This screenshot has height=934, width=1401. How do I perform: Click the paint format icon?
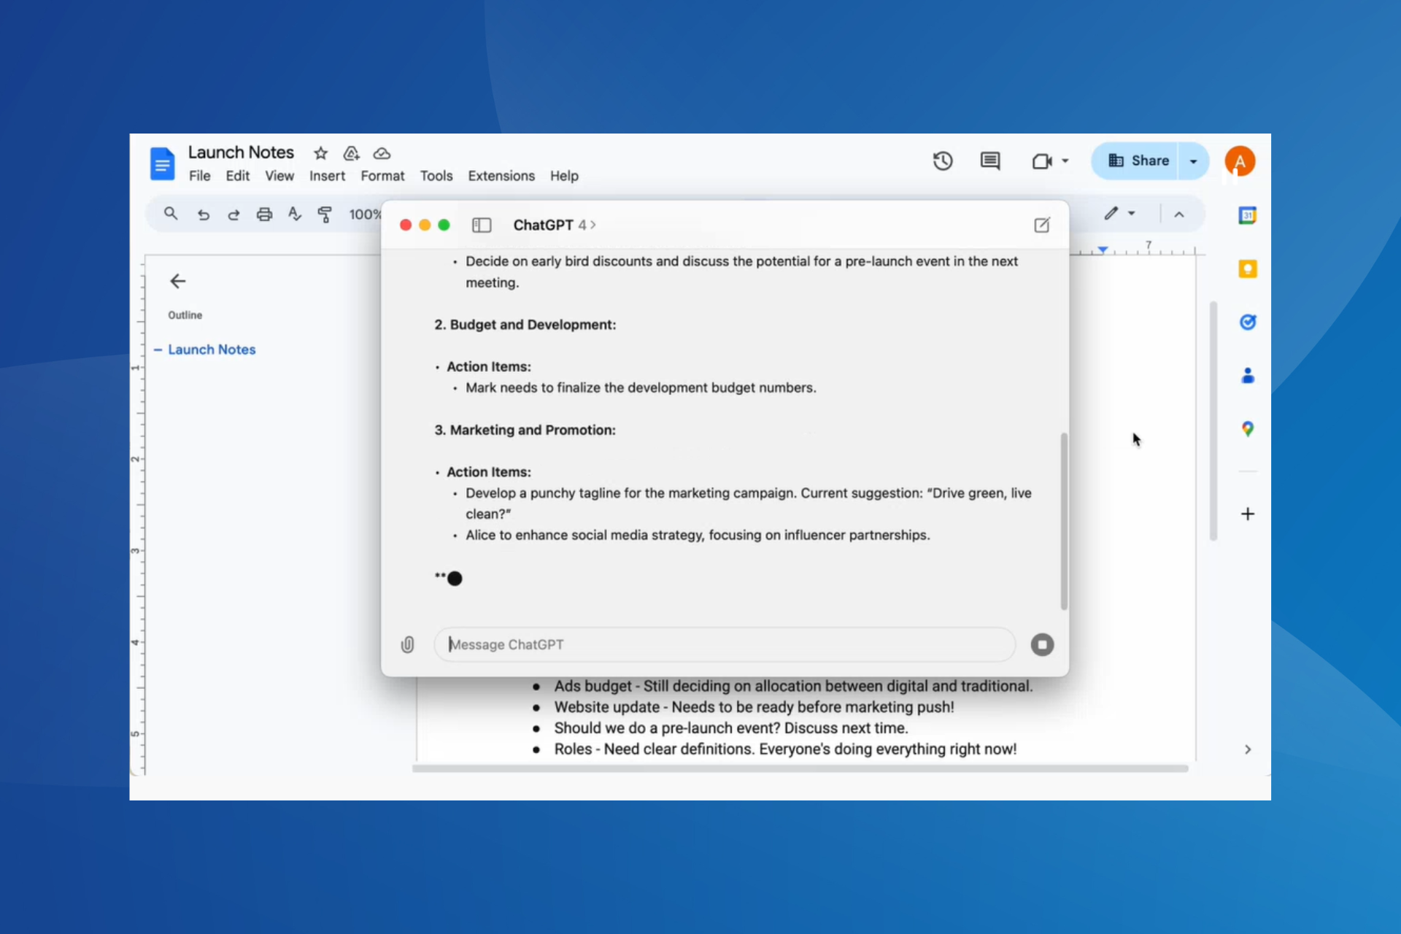coord(325,215)
